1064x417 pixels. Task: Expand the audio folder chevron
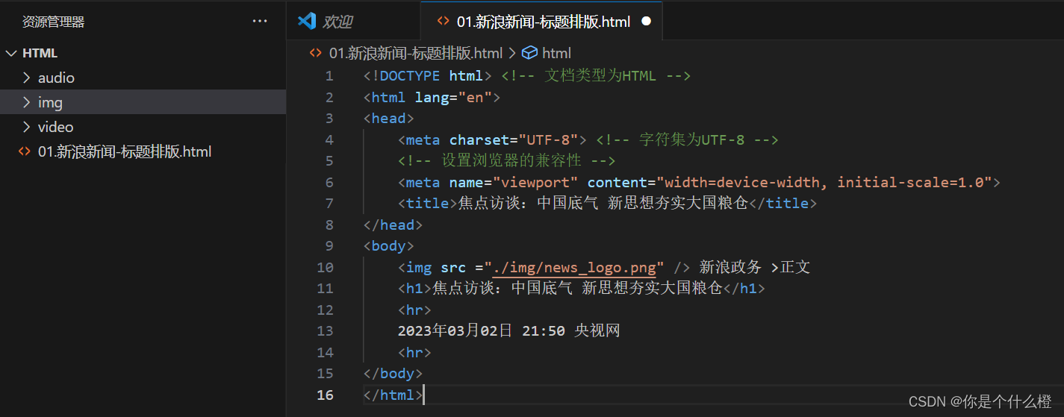(27, 78)
